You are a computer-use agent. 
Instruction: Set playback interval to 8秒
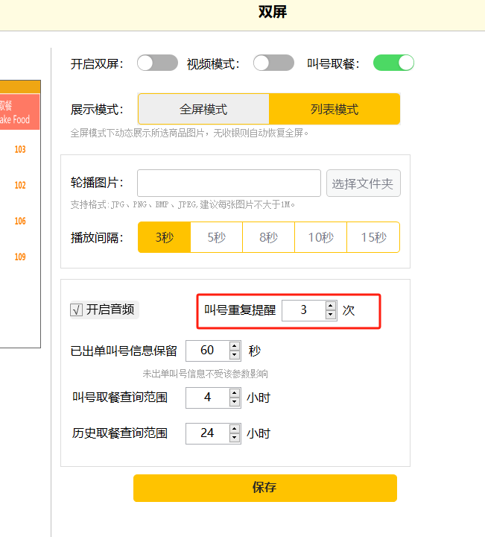[x=268, y=238]
